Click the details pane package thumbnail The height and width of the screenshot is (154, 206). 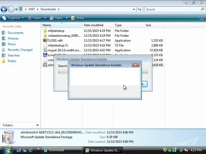coord(8,137)
